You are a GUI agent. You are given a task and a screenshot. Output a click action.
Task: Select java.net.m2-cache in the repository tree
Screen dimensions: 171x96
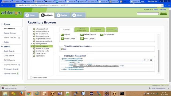[42, 51]
